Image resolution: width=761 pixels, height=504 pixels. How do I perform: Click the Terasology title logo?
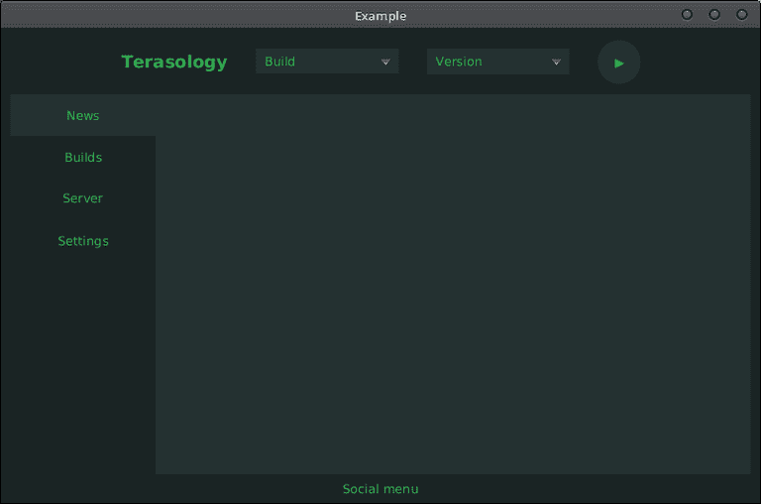[174, 62]
